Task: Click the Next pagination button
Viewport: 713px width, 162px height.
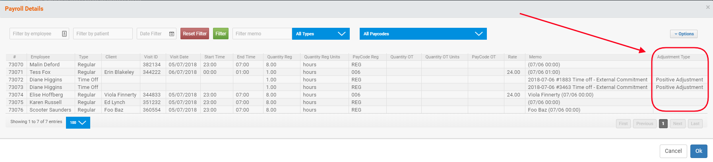Action: [x=678, y=123]
